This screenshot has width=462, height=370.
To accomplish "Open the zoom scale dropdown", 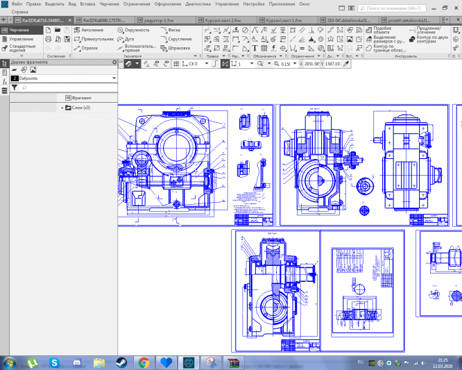I will (x=293, y=63).
